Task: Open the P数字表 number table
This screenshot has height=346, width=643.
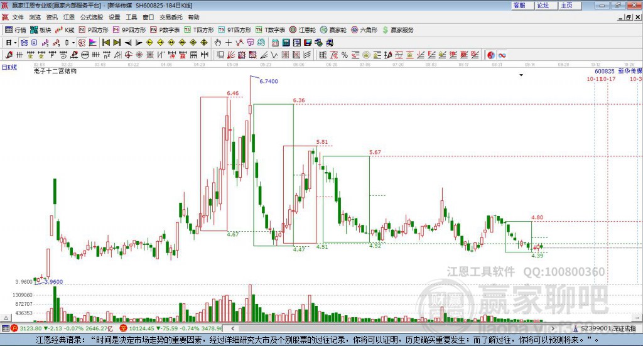Action: tap(165, 30)
